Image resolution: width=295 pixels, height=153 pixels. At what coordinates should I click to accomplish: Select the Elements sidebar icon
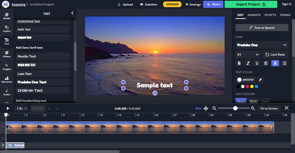click(6, 80)
